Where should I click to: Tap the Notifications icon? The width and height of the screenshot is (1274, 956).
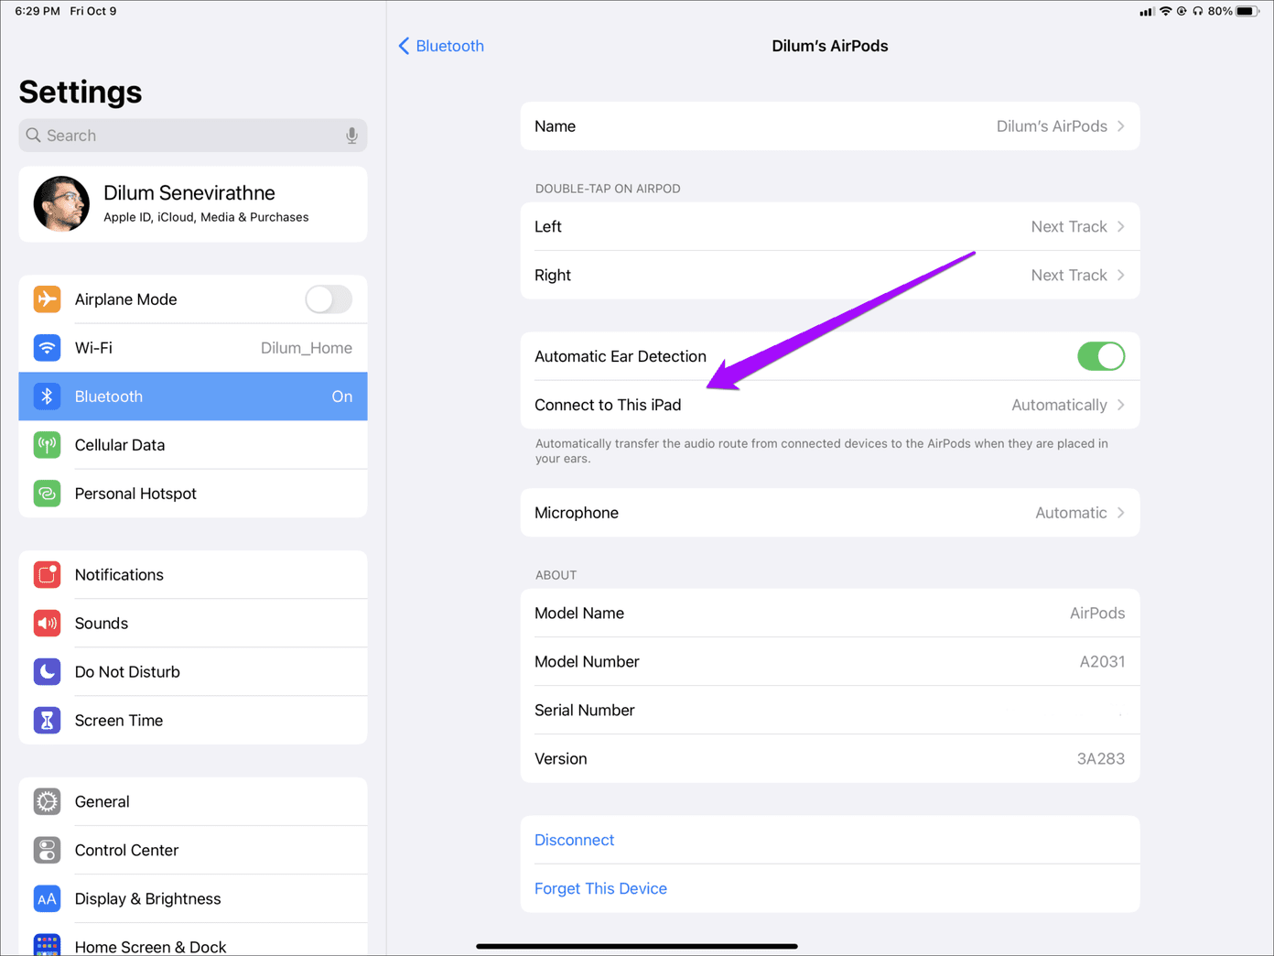(47, 575)
